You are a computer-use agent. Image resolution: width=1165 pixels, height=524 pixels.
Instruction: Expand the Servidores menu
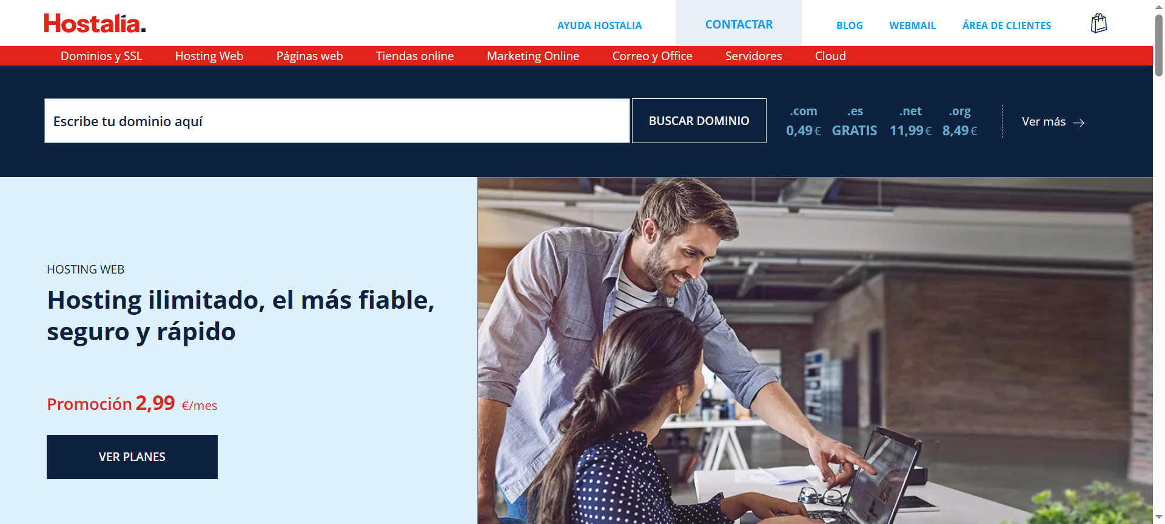point(753,56)
